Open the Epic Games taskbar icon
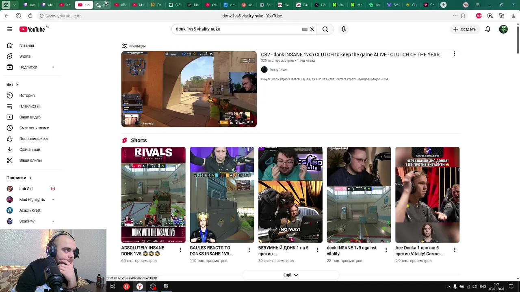This screenshot has height=292, width=520. pyautogui.click(x=166, y=286)
